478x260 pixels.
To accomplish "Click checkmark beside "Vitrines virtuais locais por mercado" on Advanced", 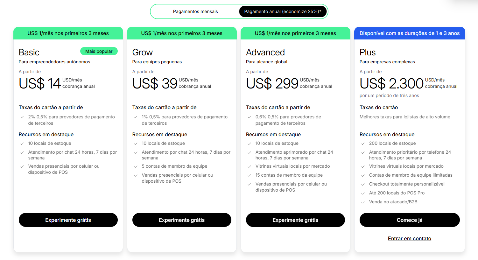I will tap(249, 166).
